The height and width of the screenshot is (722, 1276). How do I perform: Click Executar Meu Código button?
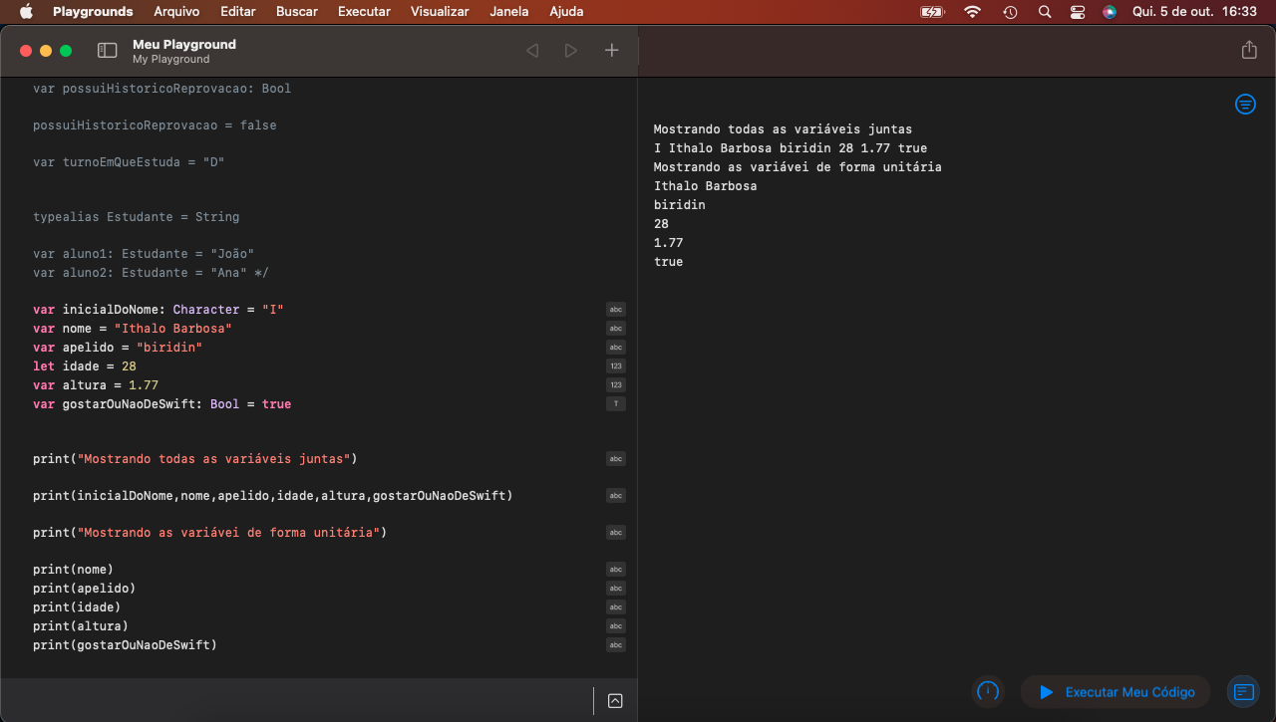click(x=1116, y=691)
